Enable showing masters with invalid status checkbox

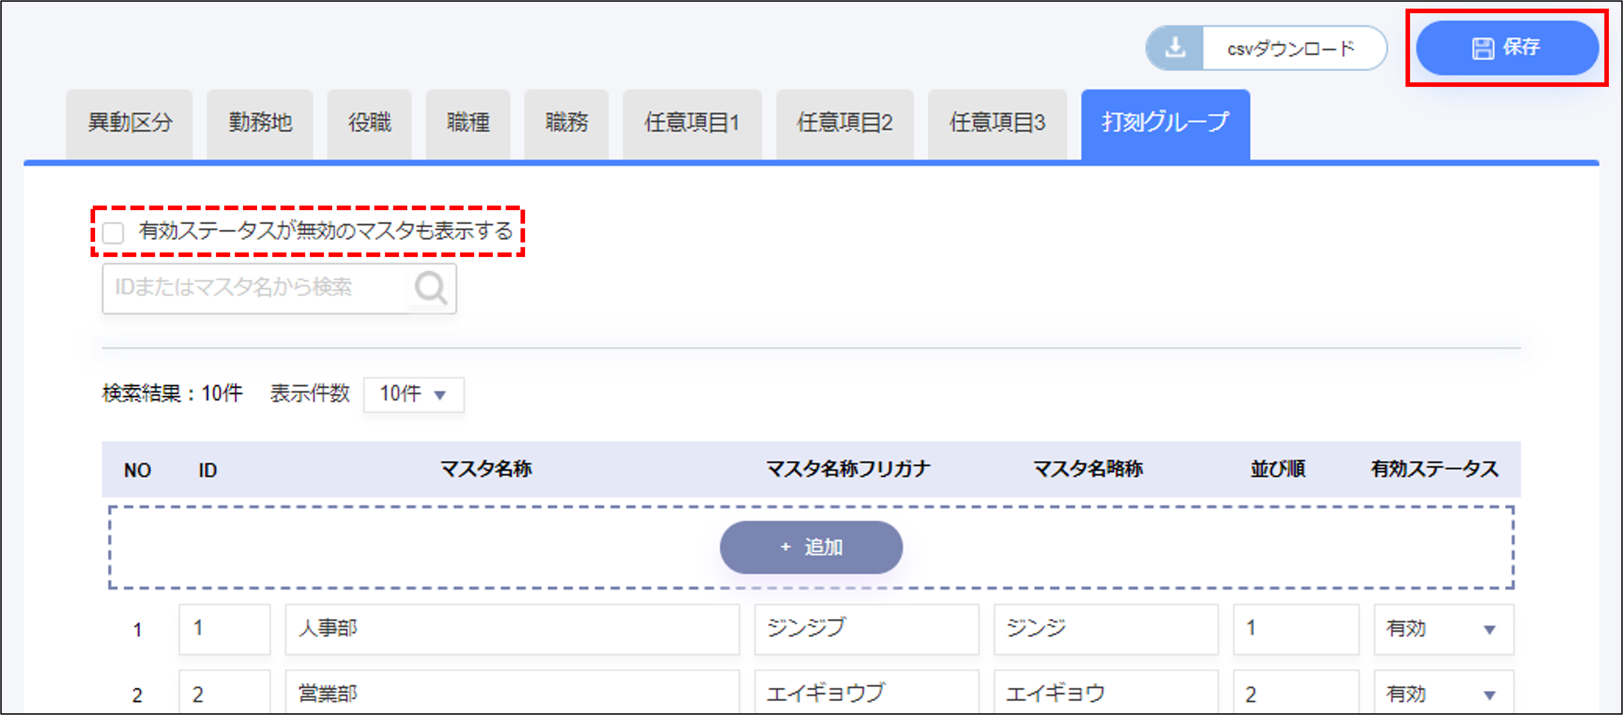(113, 232)
